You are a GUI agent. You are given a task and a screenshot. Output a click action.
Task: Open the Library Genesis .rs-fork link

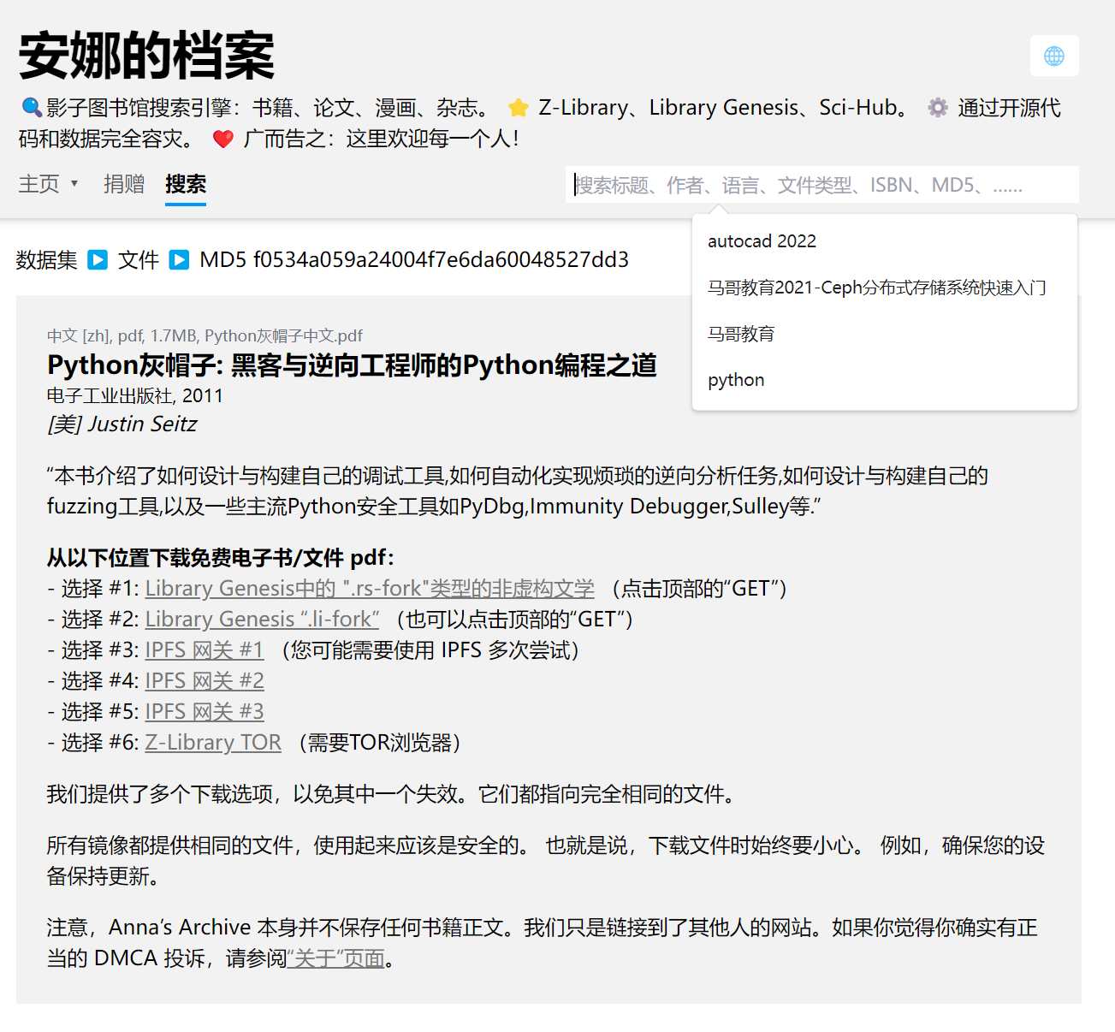pos(370,589)
